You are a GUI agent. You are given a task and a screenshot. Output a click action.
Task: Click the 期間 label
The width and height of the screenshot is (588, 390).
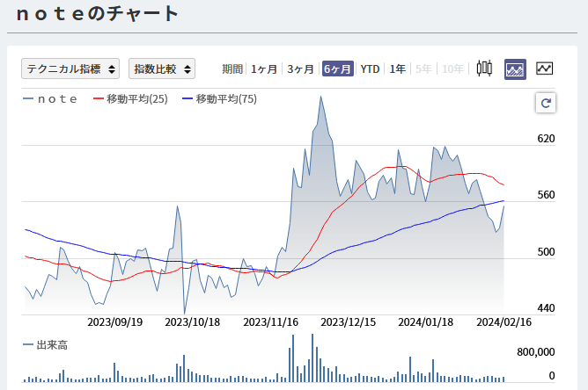(x=232, y=69)
